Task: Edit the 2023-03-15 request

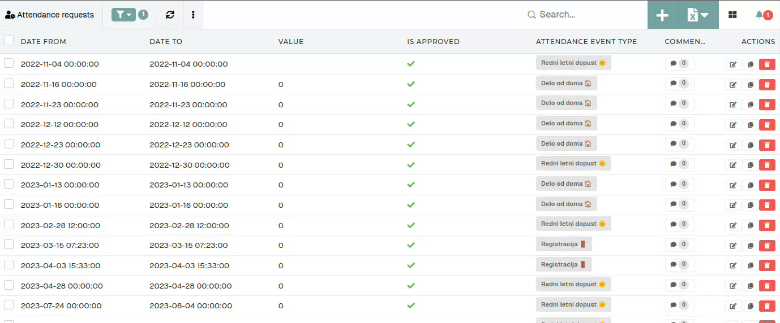Action: [x=733, y=246]
